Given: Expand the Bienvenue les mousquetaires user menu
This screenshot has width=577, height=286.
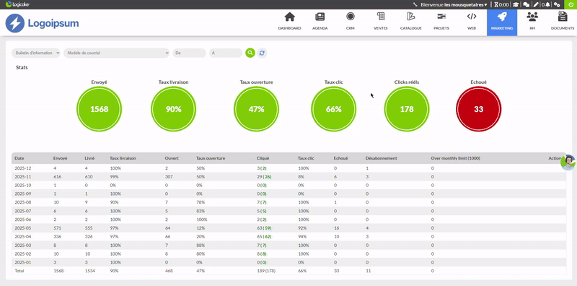Looking at the screenshot, I should click(x=454, y=5).
